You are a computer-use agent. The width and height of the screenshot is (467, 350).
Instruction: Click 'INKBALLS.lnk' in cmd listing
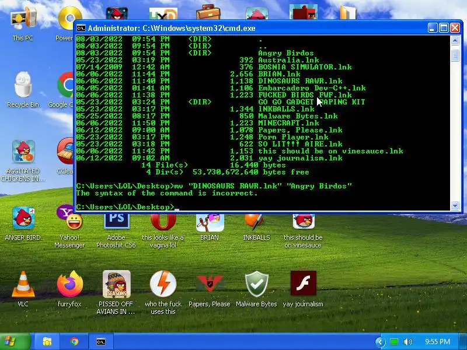pos(286,109)
